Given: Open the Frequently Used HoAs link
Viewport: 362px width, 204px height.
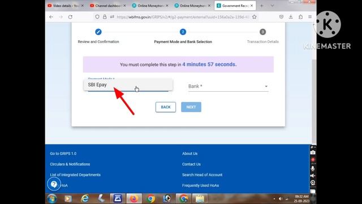Looking at the screenshot, I should click(x=200, y=185).
